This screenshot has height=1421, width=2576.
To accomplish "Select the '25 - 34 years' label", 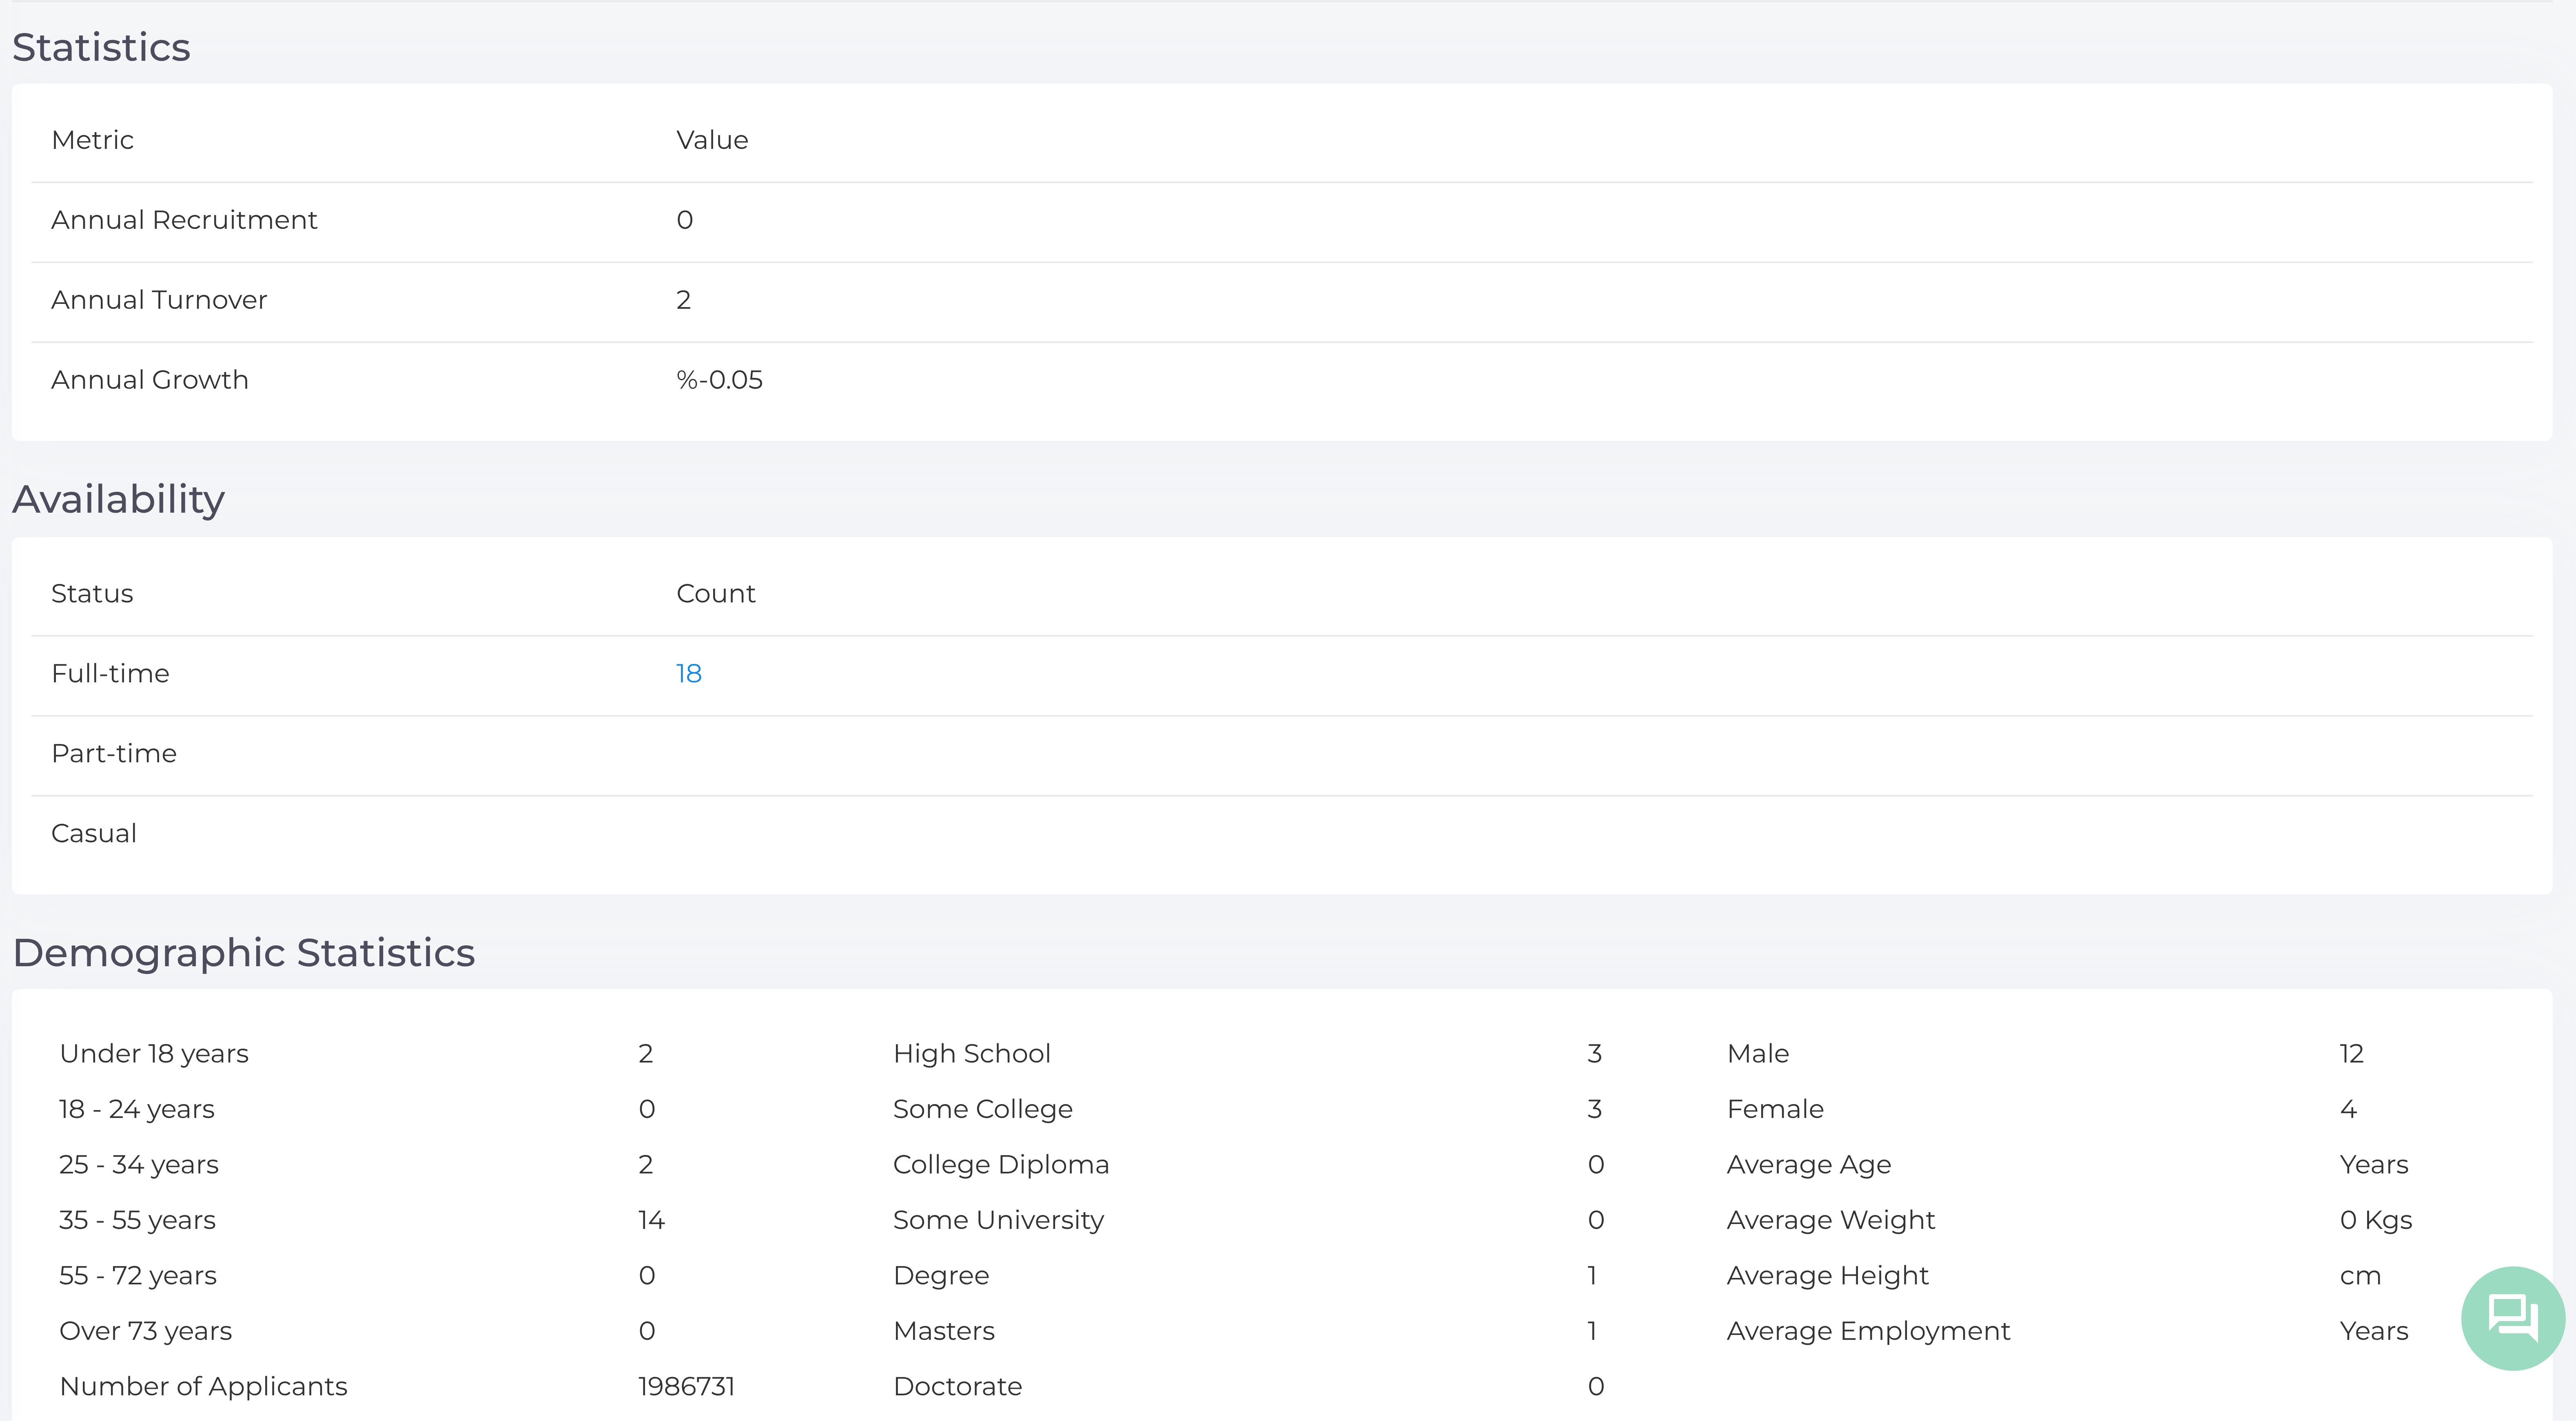I will 139,1165.
